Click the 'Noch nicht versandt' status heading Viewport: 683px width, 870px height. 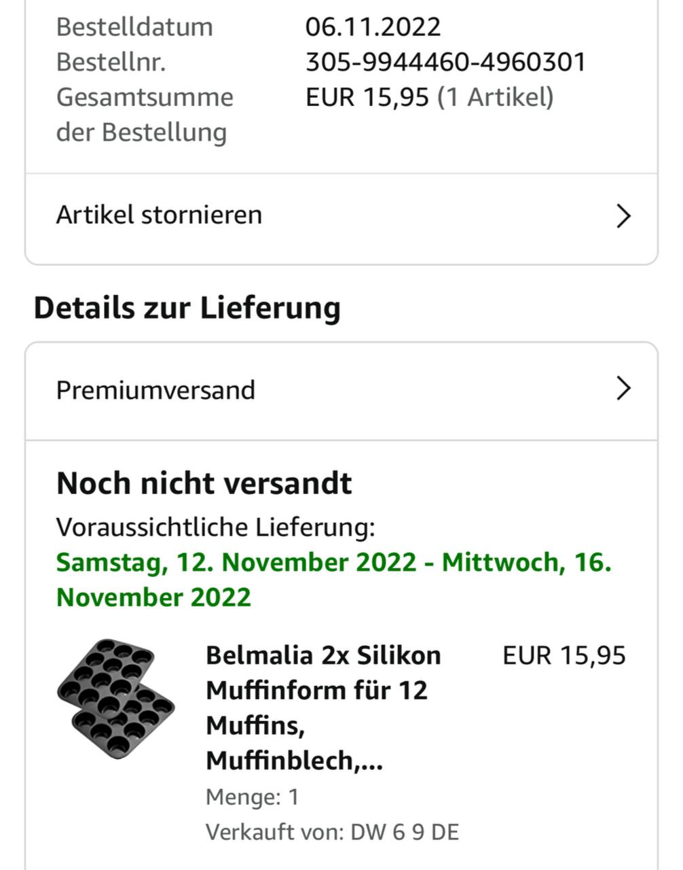204,484
